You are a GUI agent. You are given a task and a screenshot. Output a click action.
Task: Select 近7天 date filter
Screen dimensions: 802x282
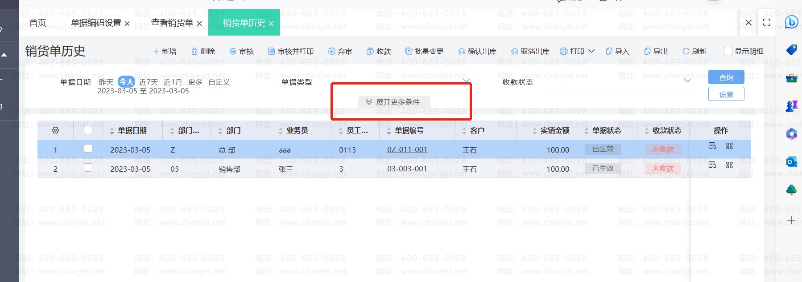149,82
